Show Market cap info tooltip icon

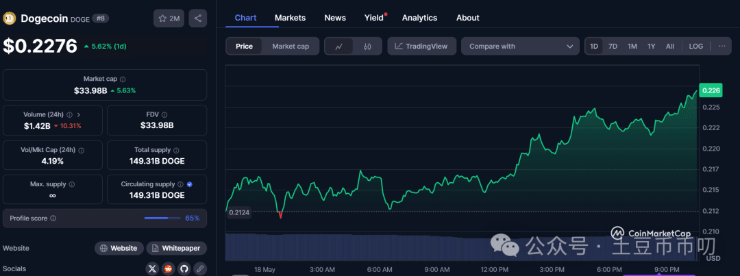pyautogui.click(x=123, y=79)
